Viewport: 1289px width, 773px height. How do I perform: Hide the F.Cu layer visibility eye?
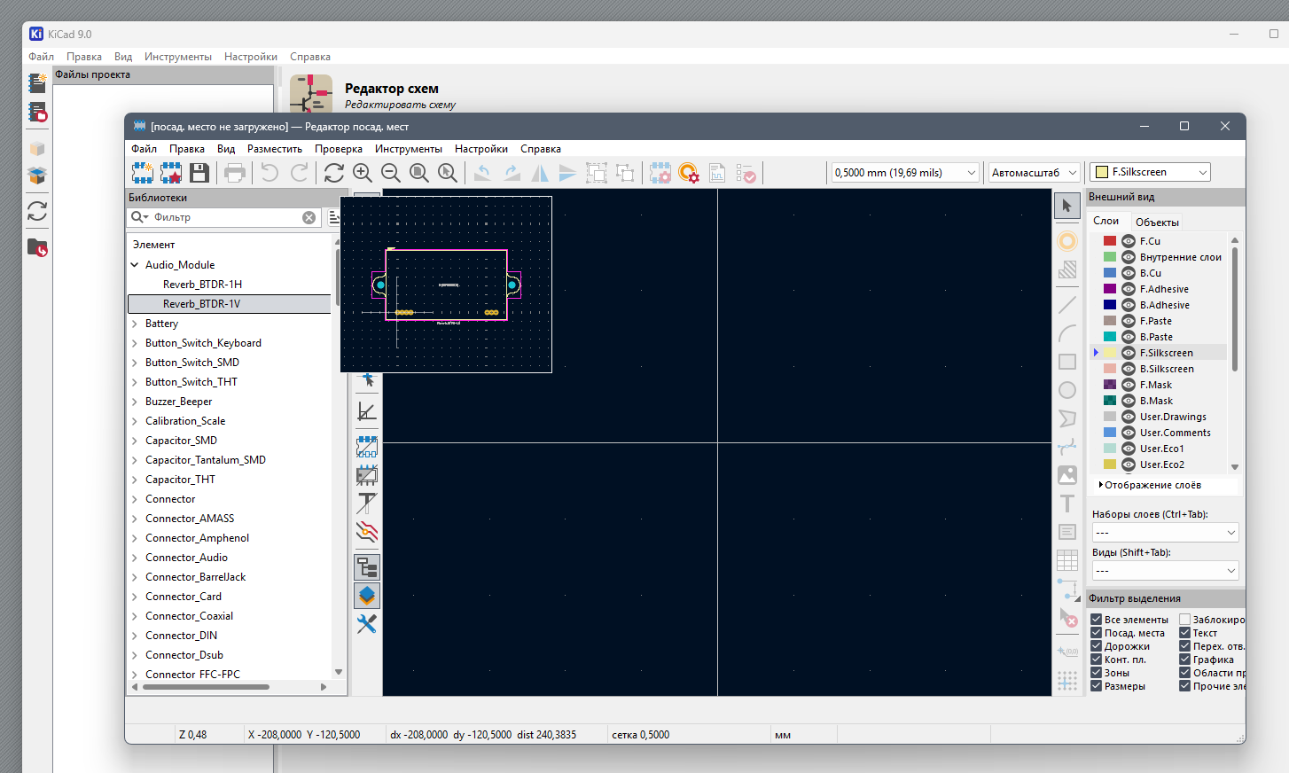click(1129, 241)
